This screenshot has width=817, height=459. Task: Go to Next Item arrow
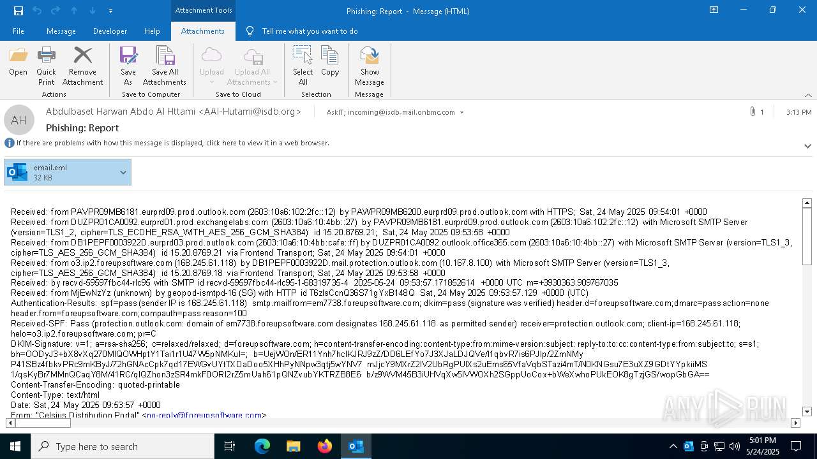tap(93, 11)
